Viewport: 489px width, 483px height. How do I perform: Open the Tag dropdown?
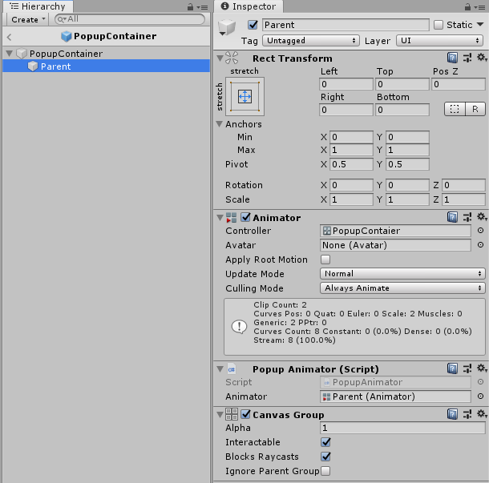pos(311,41)
